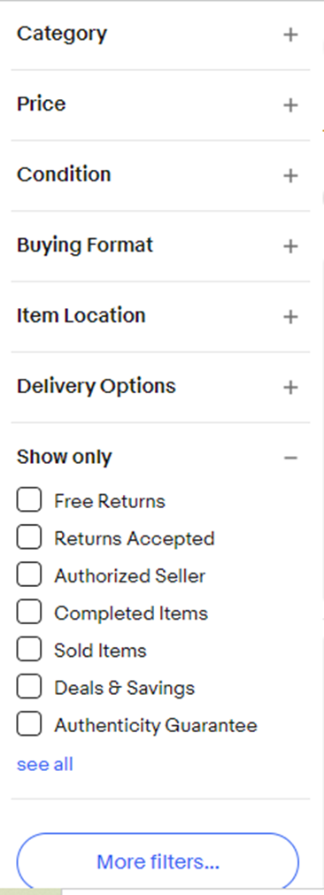Screen dimensions: 324x895
Task: Check the Free Returns checkbox
Action: [x=29, y=500]
